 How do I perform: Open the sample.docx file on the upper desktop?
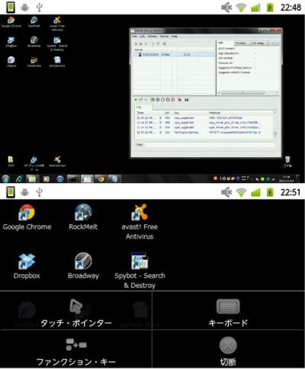point(57,62)
